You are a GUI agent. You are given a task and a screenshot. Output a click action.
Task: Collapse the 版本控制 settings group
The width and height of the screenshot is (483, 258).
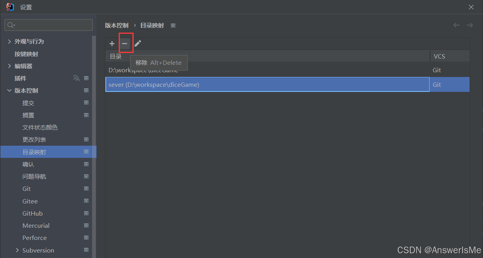tap(10, 90)
